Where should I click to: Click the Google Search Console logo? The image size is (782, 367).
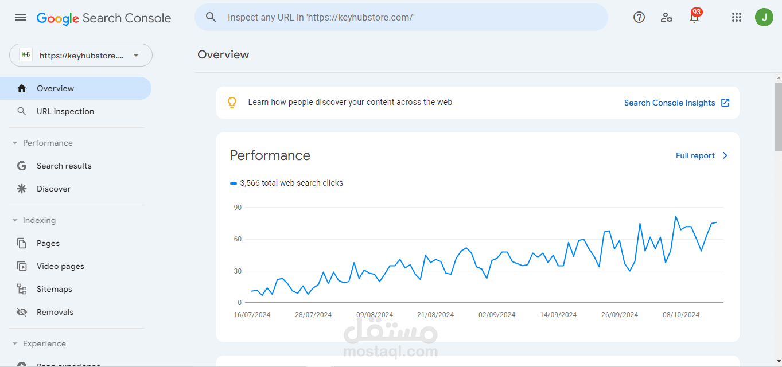point(104,18)
